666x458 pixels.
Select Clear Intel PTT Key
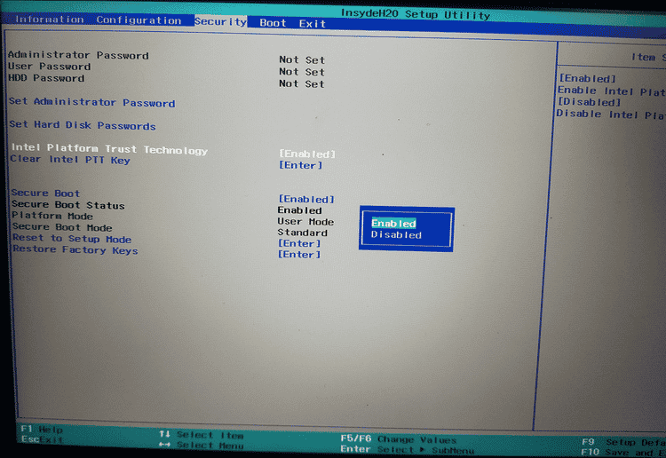[70, 159]
